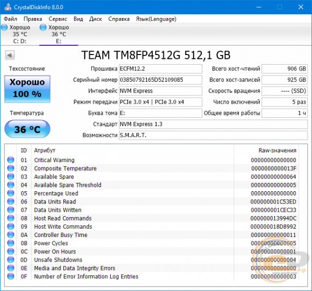Select the Power On Hours attribute text
This screenshot has width=312, height=291.
pyautogui.click(x=55, y=252)
